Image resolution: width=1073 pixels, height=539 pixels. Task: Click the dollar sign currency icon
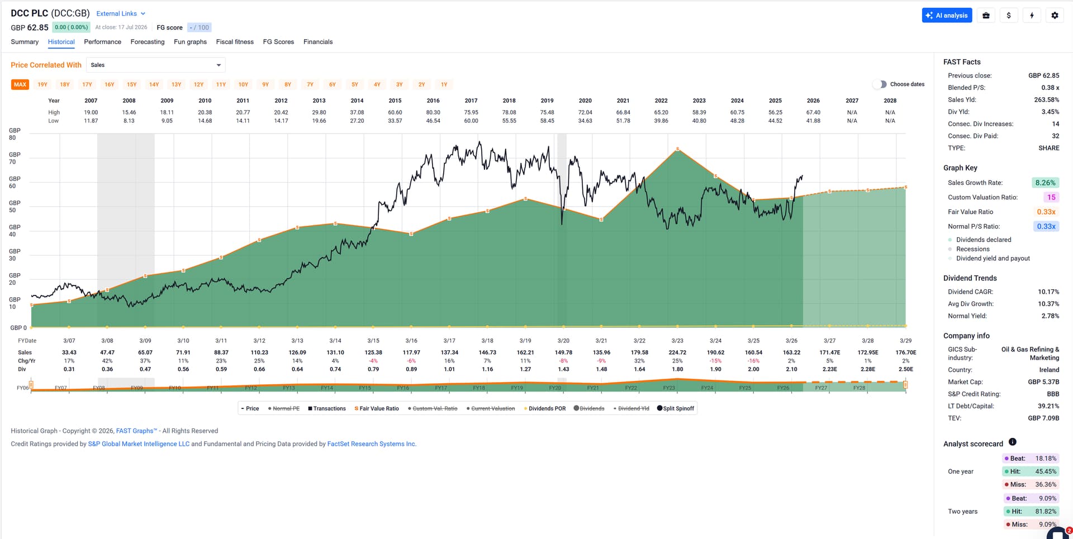click(x=1009, y=16)
